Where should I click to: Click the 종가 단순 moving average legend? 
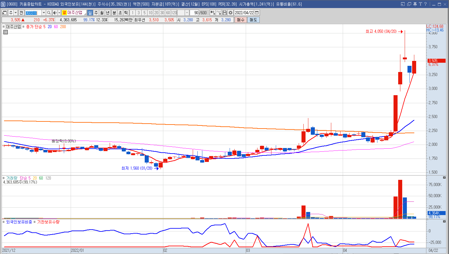(x=33, y=27)
